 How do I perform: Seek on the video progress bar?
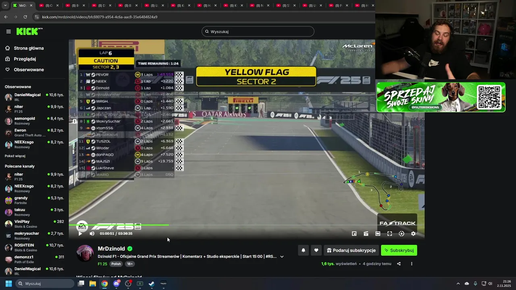(x=246, y=225)
